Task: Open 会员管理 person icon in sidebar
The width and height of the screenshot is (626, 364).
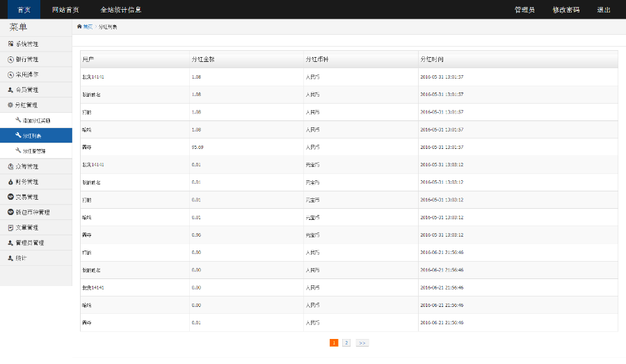Action: tap(10, 90)
